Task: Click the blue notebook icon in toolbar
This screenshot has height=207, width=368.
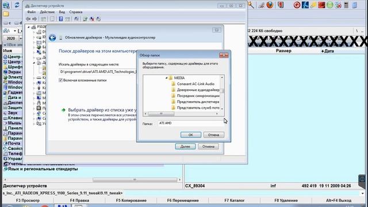Action: pos(354,5)
